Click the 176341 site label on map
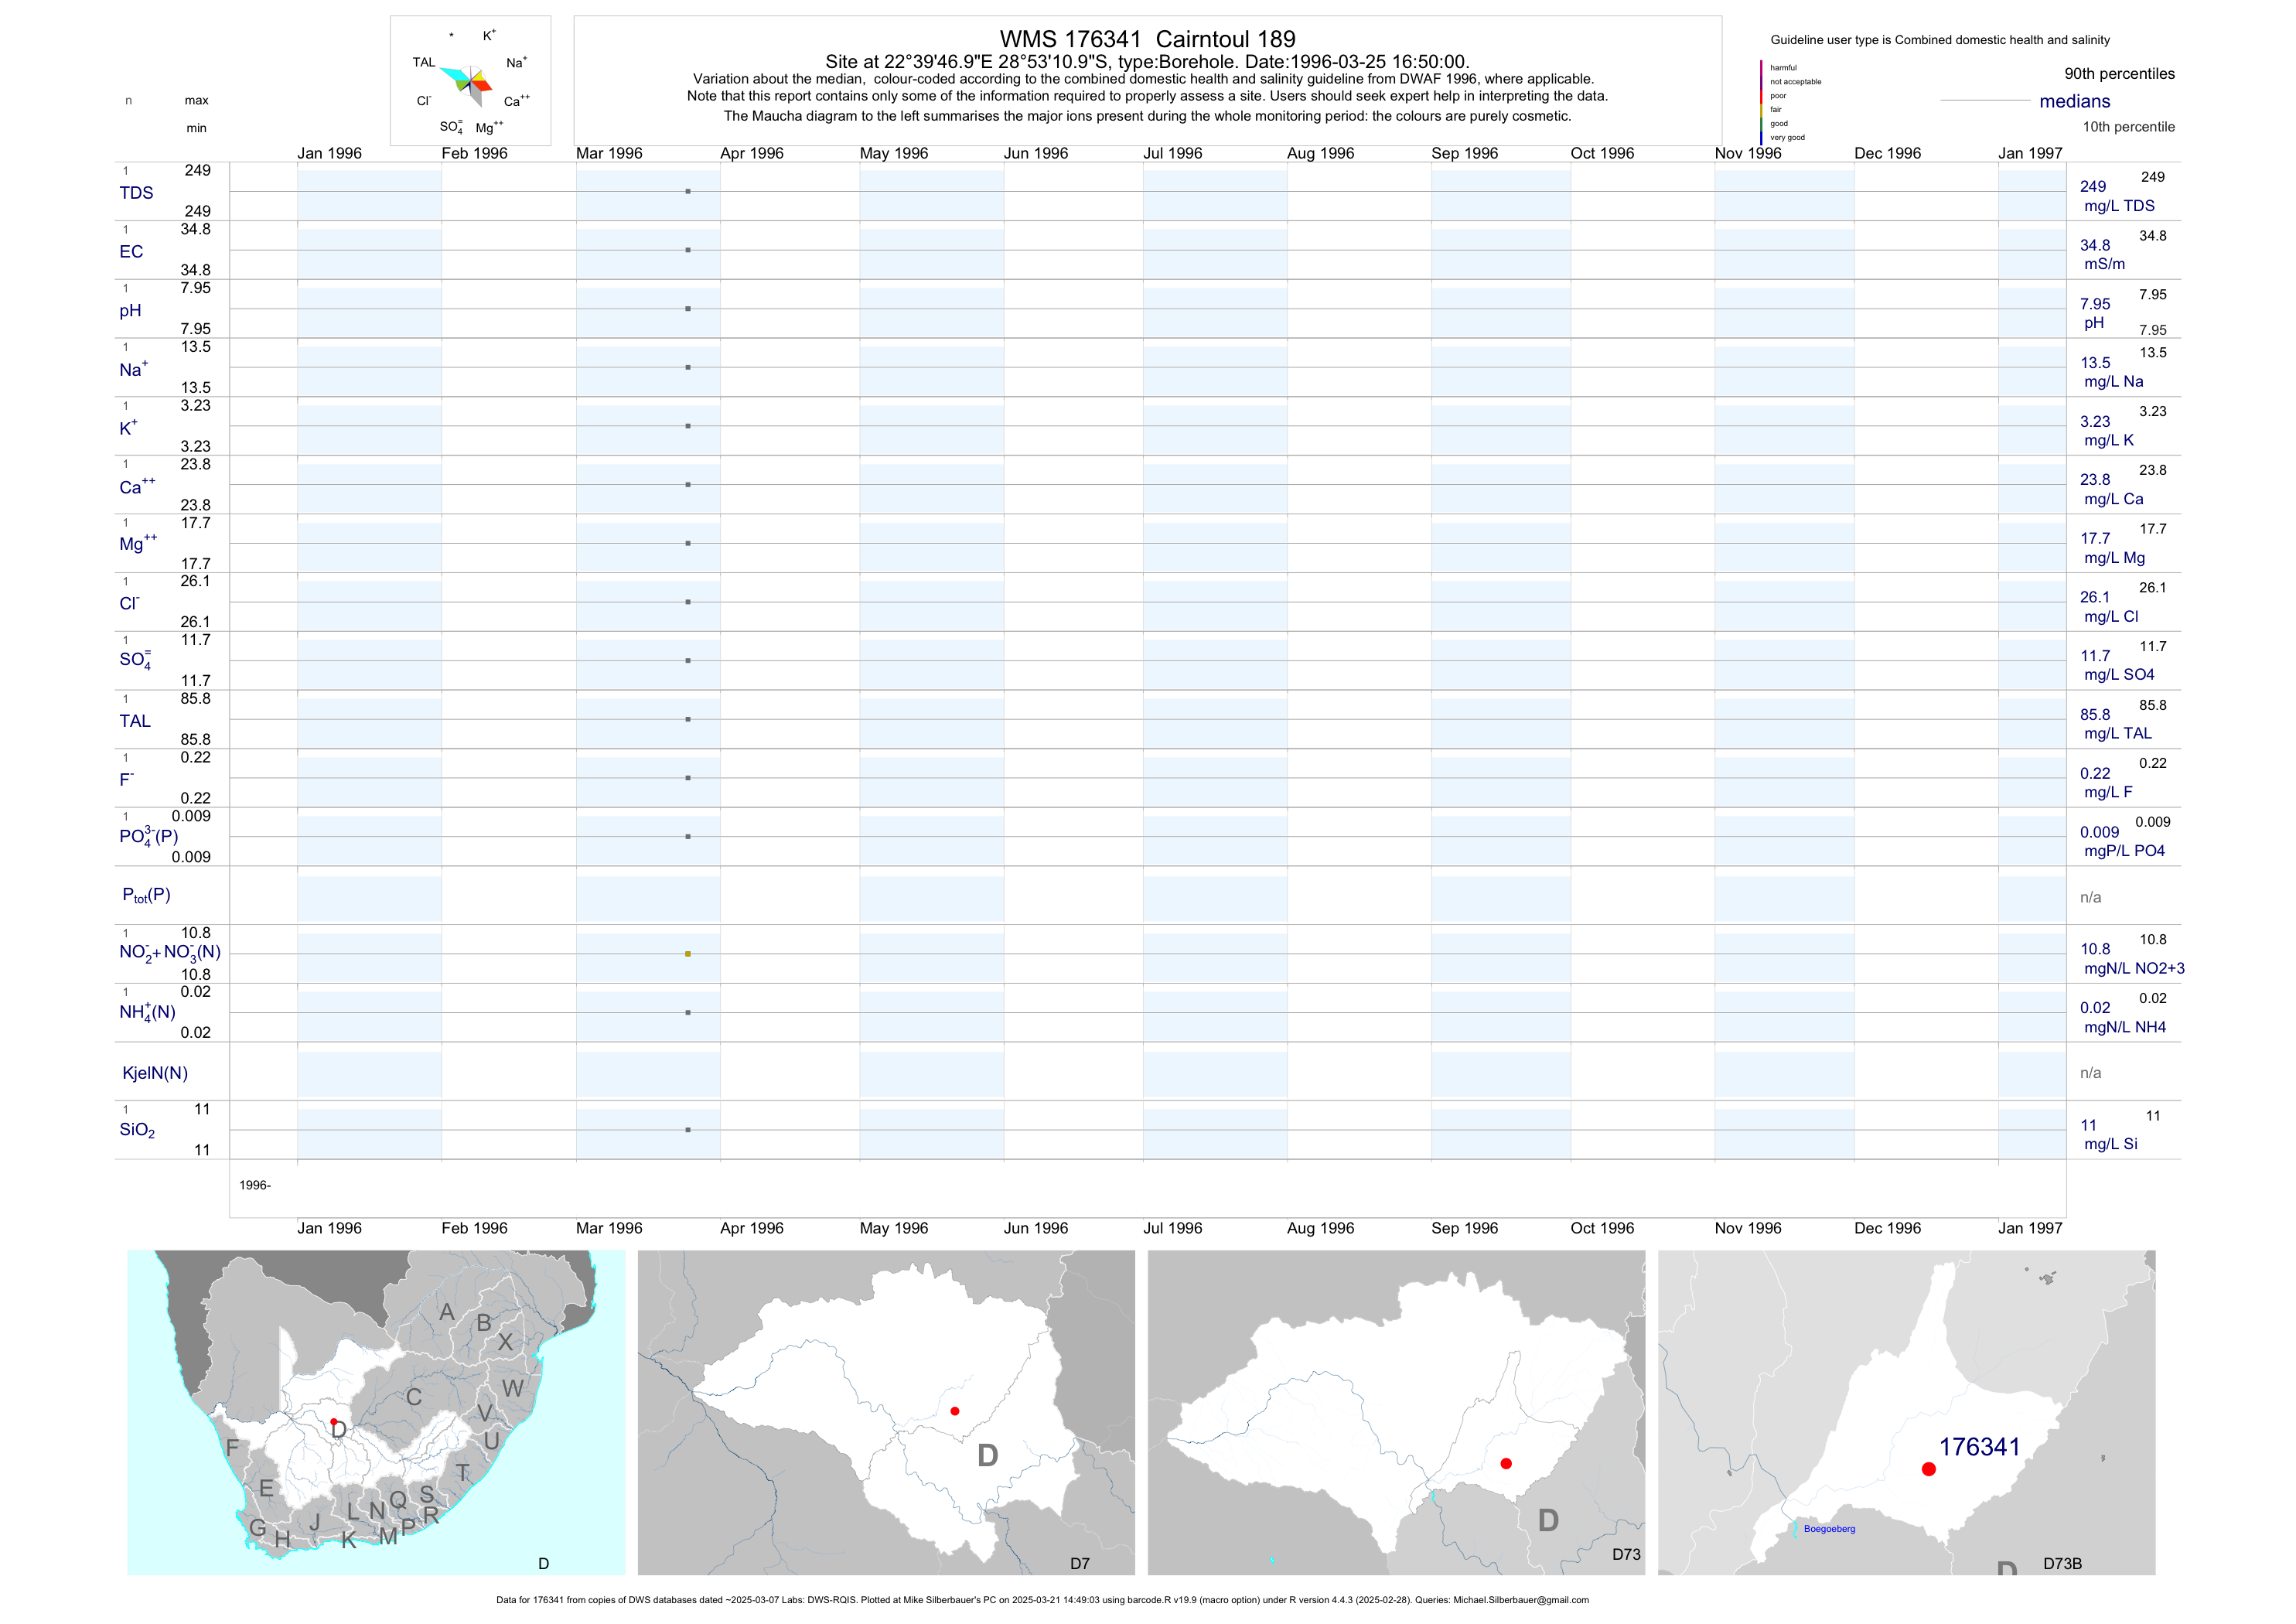The width and height of the screenshot is (2296, 1624). pos(1979,1447)
